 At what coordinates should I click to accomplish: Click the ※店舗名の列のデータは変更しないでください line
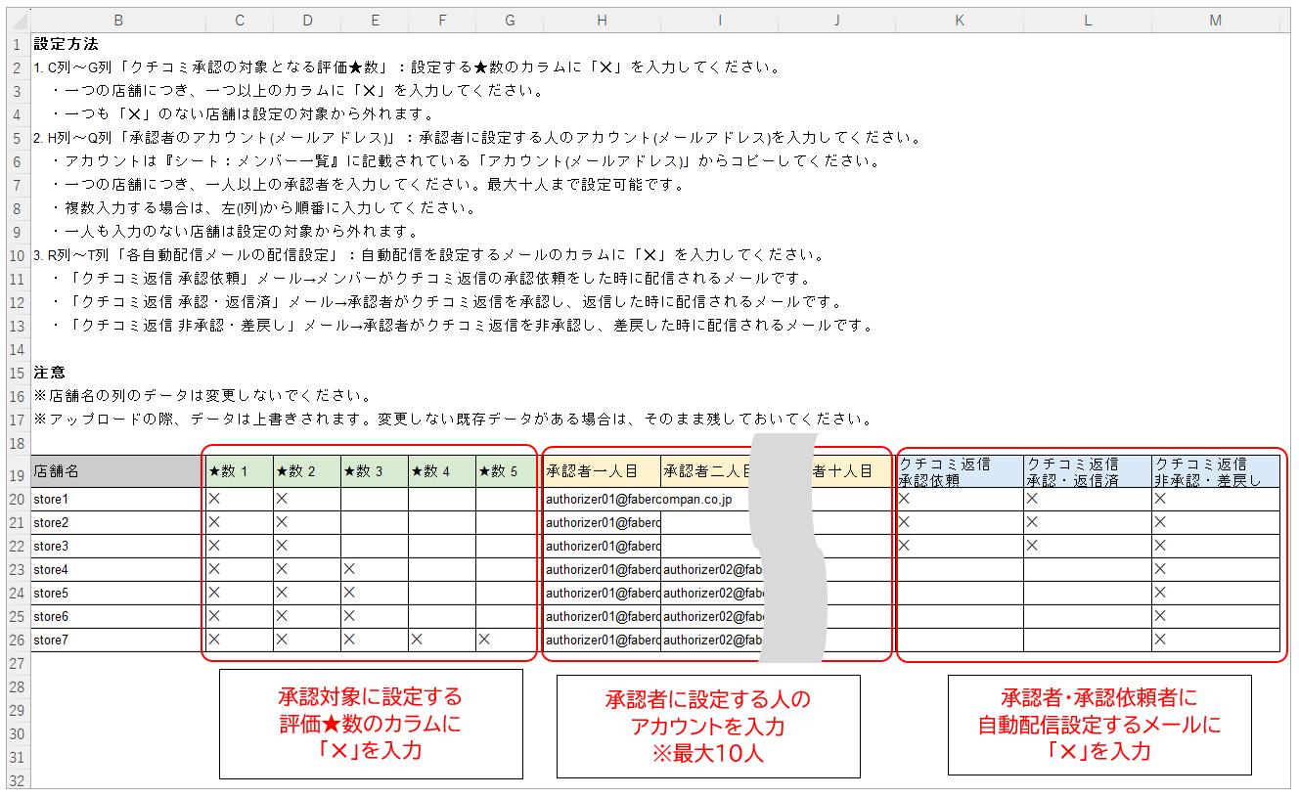202,396
